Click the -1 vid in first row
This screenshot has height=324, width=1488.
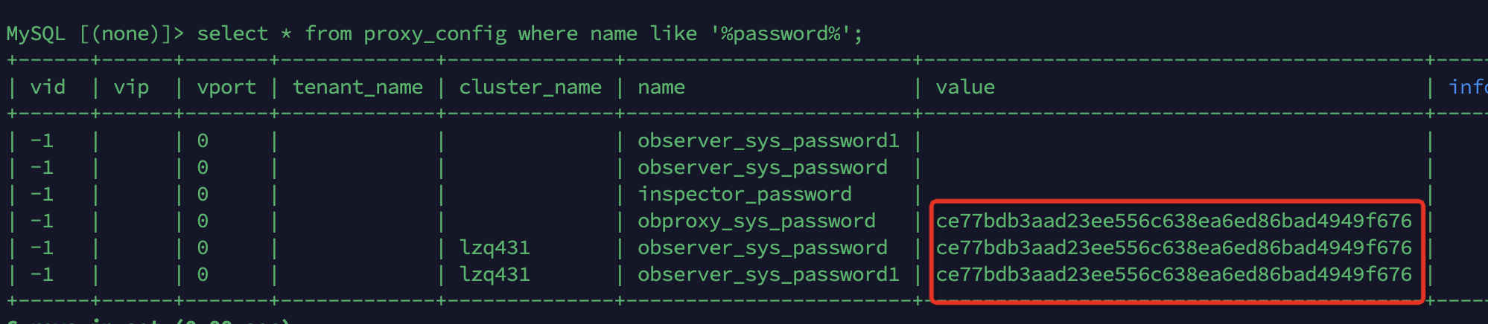click(x=42, y=141)
